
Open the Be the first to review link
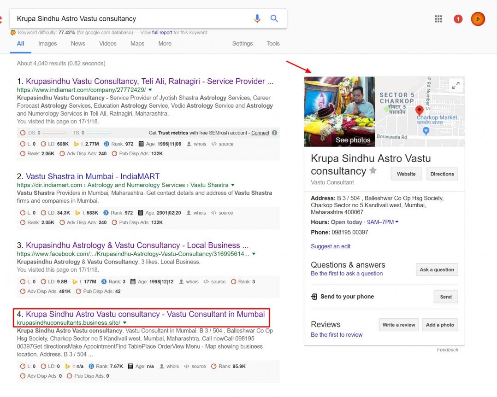tap(337, 335)
